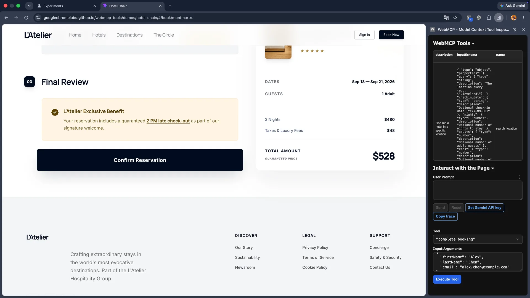Click the 03 step badge
Viewport: 530px width, 298px height.
pyautogui.click(x=30, y=82)
